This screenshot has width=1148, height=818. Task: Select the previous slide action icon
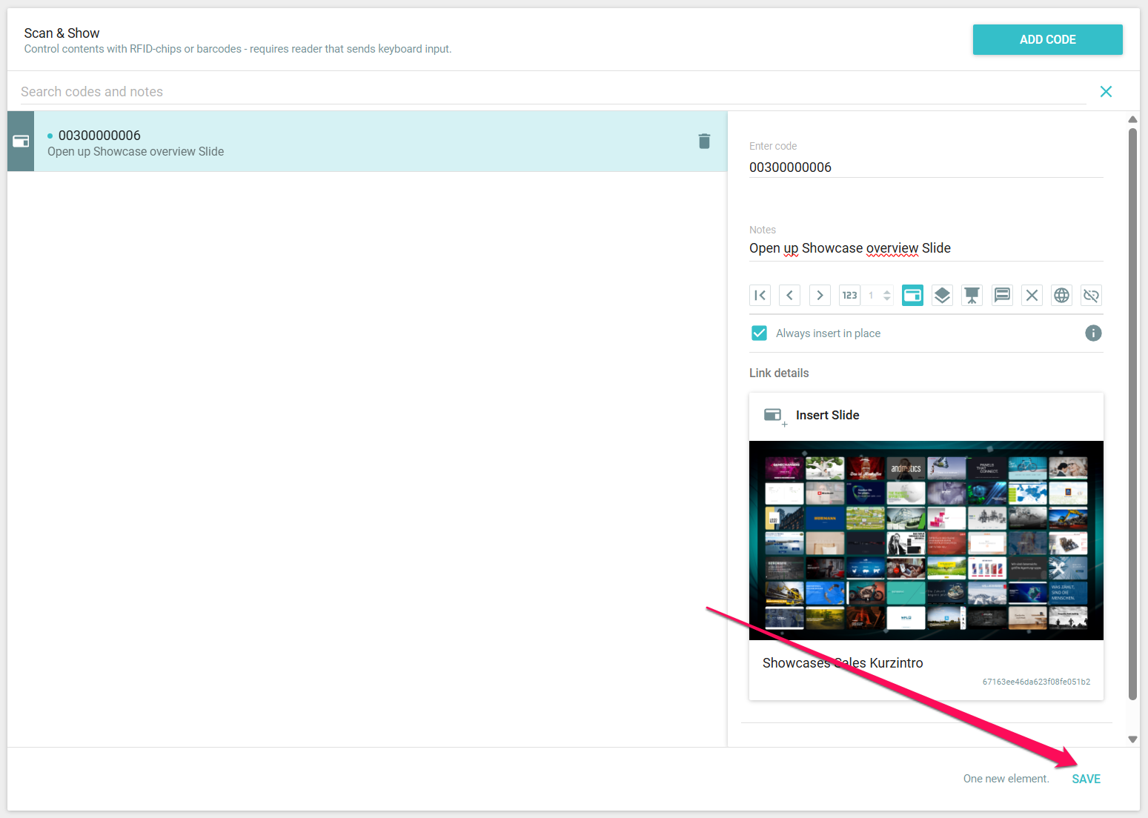coord(790,296)
